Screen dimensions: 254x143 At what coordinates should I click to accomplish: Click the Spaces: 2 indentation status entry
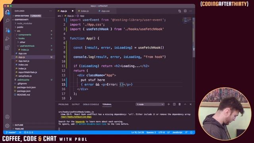point(151,132)
